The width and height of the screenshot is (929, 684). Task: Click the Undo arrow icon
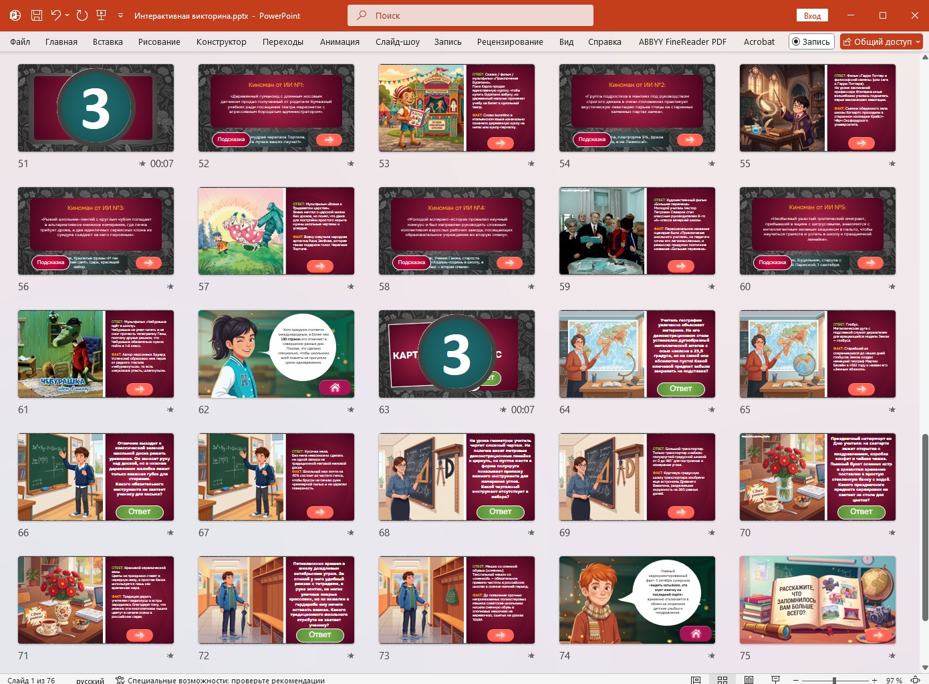(x=56, y=15)
